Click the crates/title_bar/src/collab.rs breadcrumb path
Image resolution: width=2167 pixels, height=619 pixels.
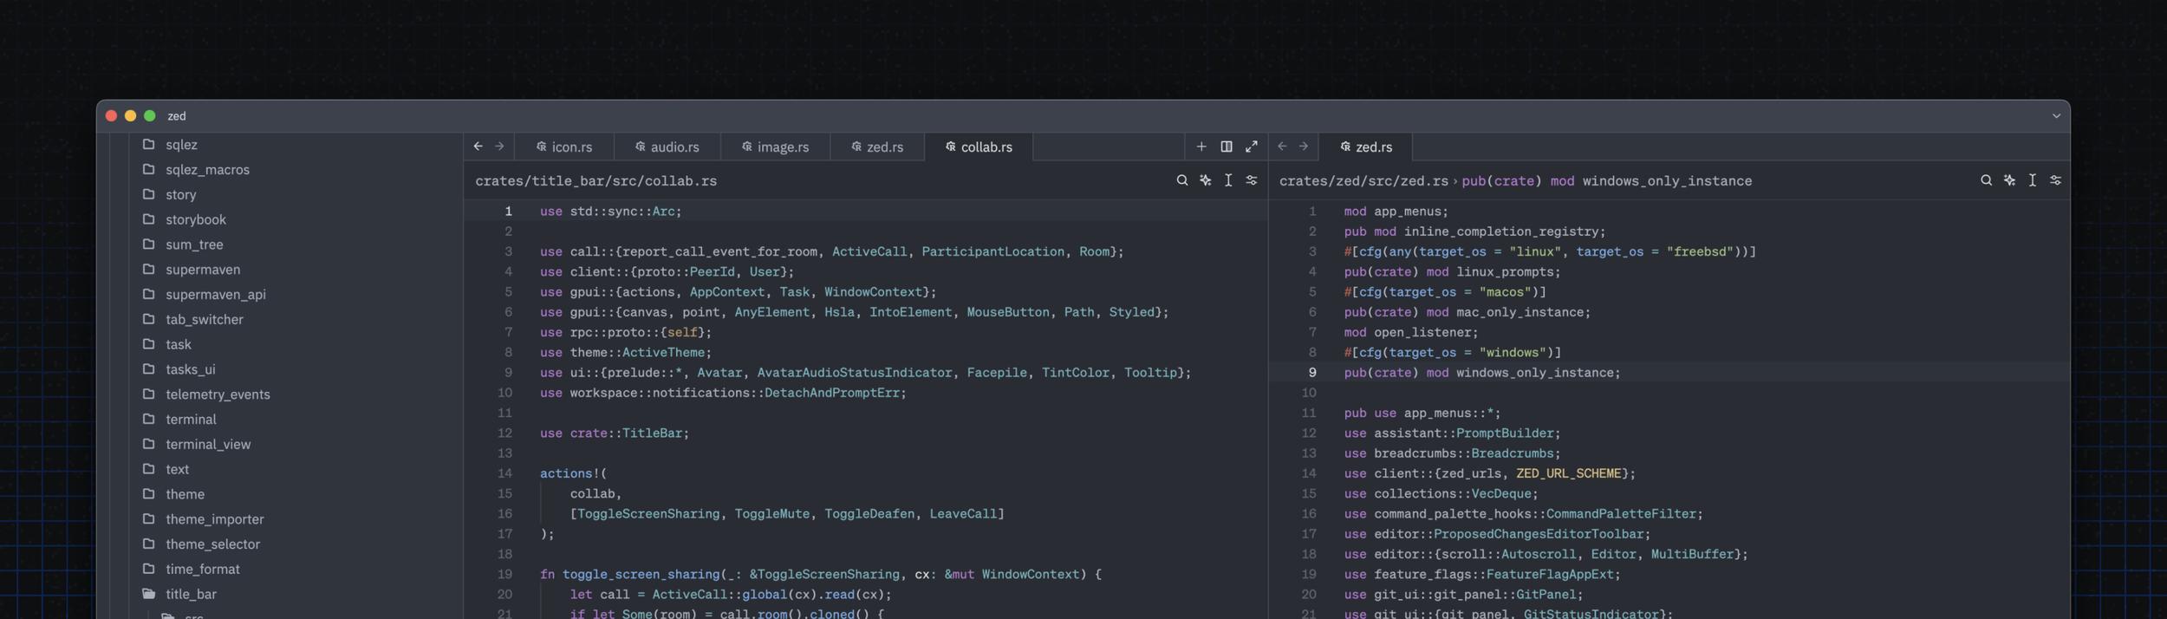tap(595, 181)
